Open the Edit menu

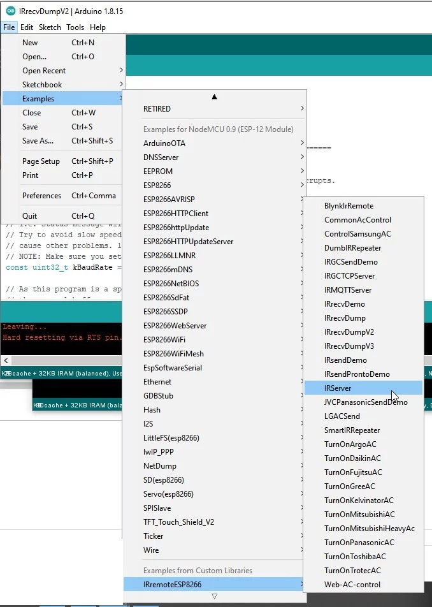27,27
